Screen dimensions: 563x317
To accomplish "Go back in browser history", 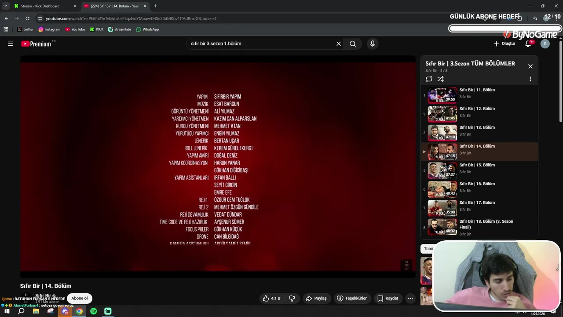I will [x=6, y=18].
